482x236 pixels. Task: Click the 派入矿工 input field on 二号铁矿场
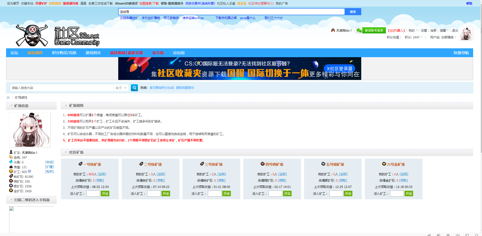click(154, 193)
